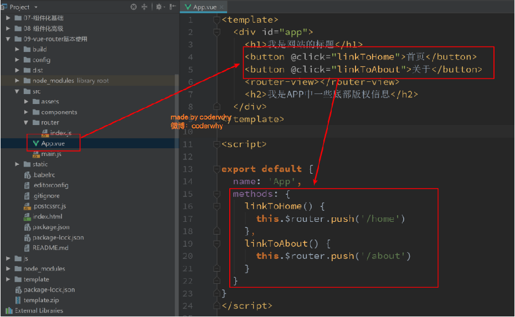The image size is (515, 317).
Task: Select index.js in the router folder
Action: click(x=61, y=133)
